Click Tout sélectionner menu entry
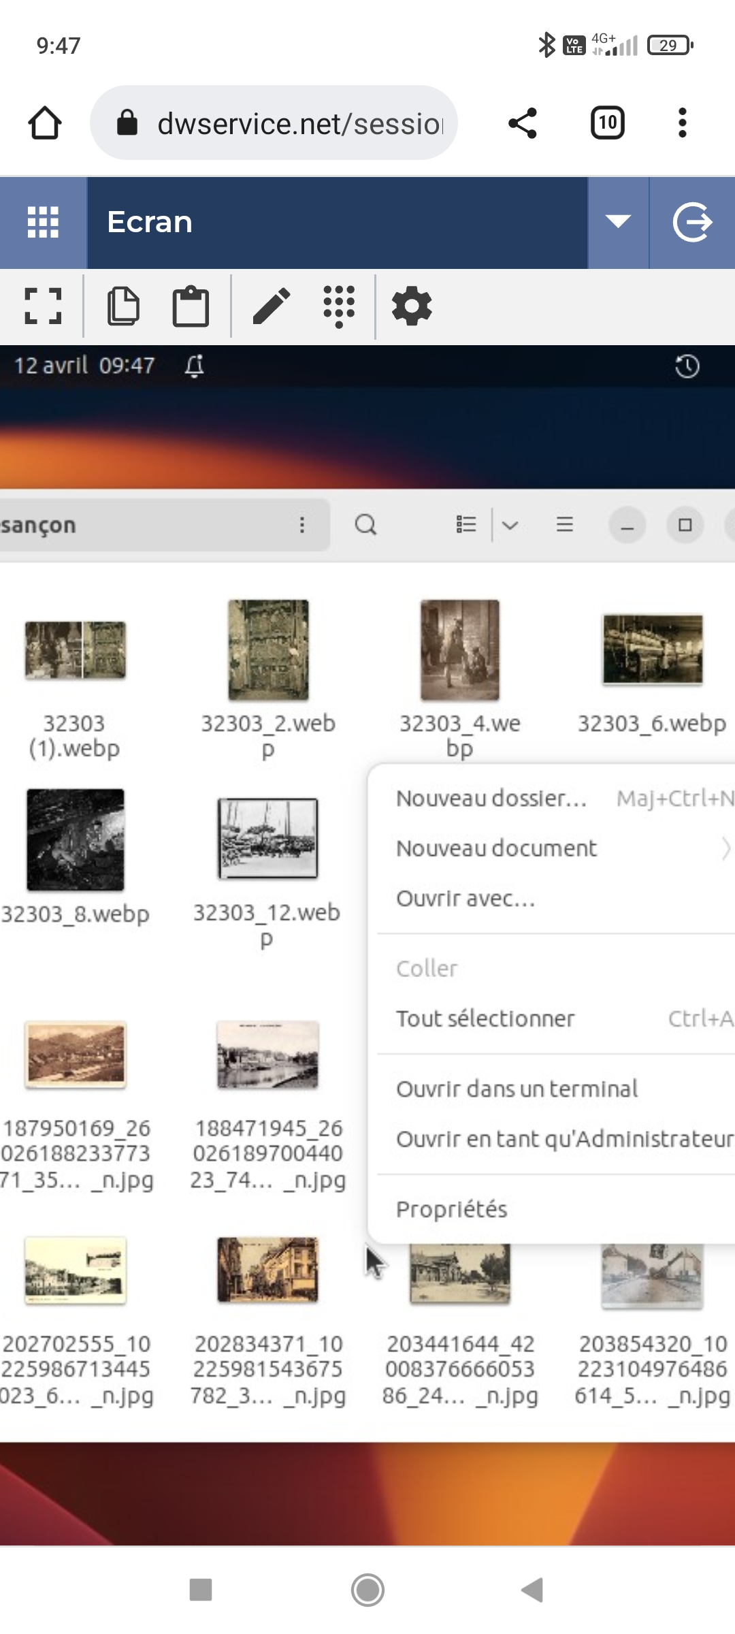This screenshot has height=1634, width=735. (485, 1019)
